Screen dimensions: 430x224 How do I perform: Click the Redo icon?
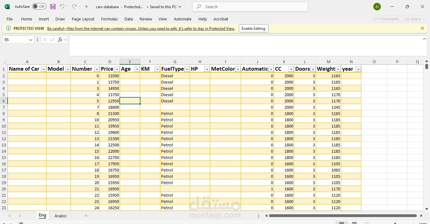pyautogui.click(x=74, y=6)
